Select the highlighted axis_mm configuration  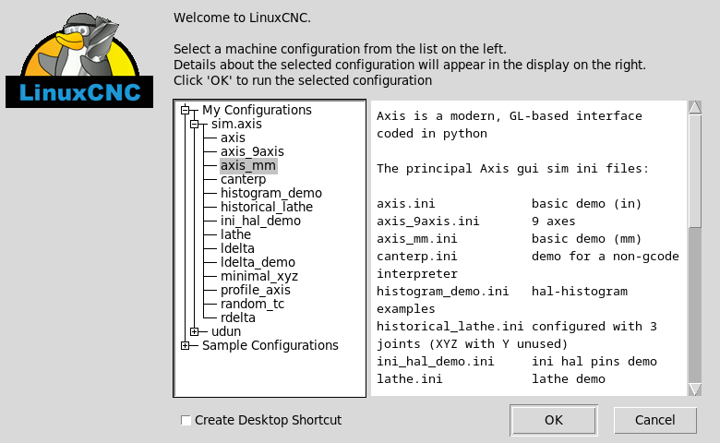pos(248,165)
